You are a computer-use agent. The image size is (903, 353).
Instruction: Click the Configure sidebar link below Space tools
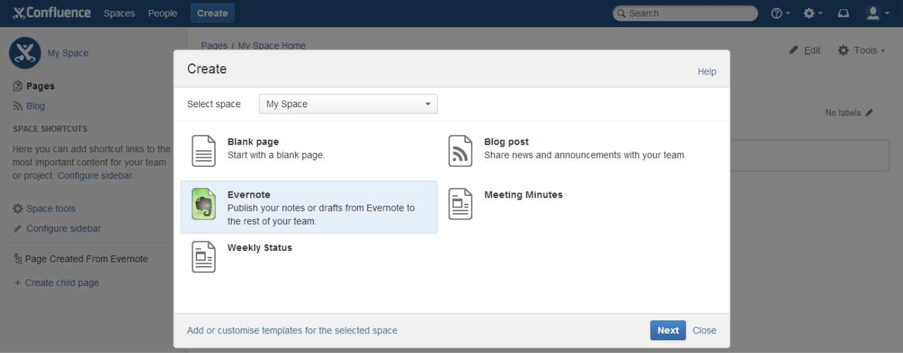click(63, 229)
